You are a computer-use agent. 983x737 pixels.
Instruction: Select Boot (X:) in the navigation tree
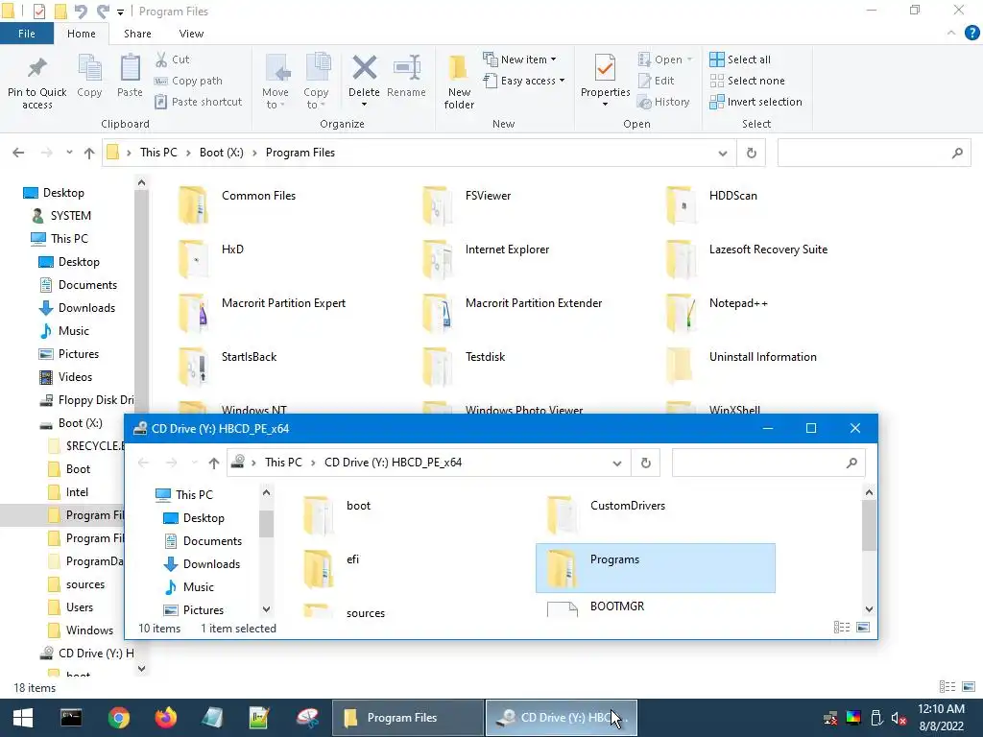coord(80,423)
